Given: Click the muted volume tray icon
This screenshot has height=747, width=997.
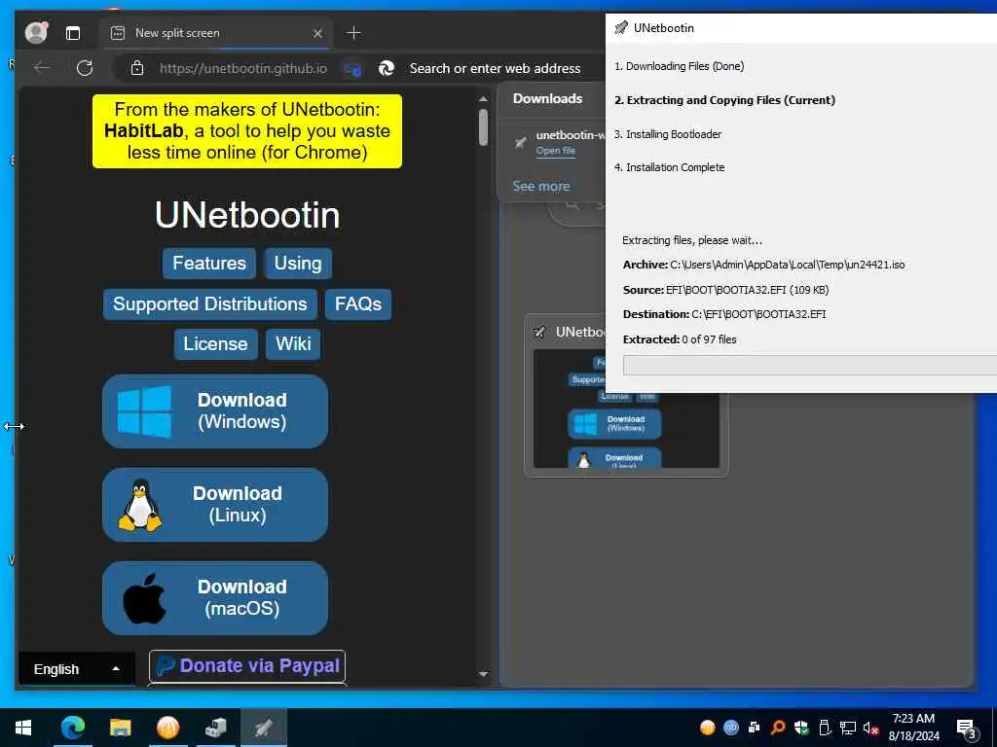Looking at the screenshot, I should (x=870, y=728).
